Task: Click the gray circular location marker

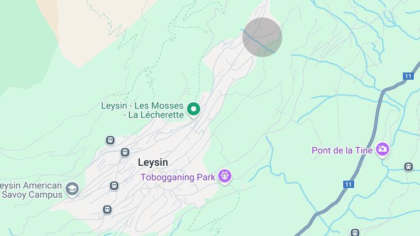Action: (262, 37)
